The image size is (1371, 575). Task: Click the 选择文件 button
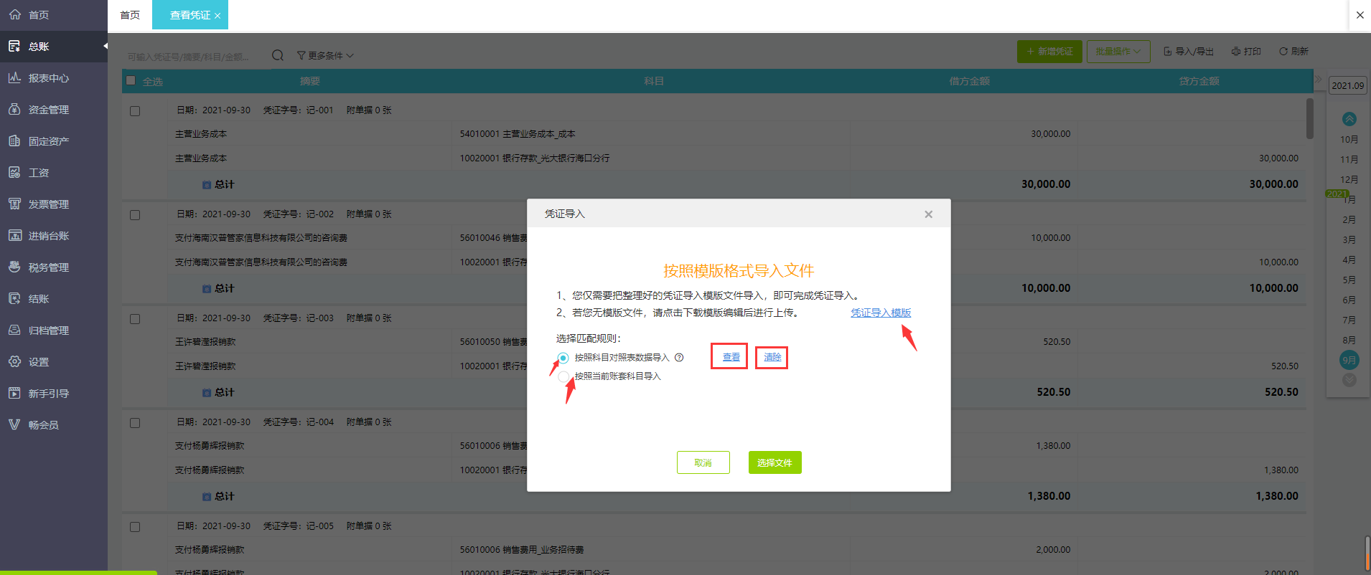pos(775,462)
